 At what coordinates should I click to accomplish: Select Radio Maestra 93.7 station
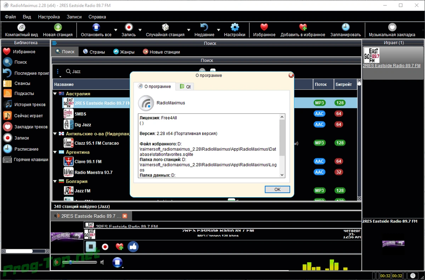tap(93, 172)
